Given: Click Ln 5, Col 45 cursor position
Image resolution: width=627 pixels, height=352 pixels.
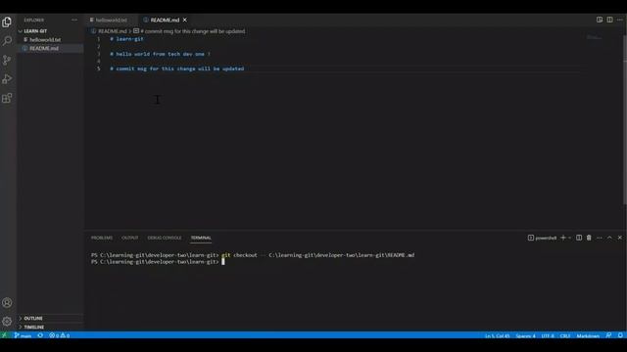Looking at the screenshot, I should (497, 336).
